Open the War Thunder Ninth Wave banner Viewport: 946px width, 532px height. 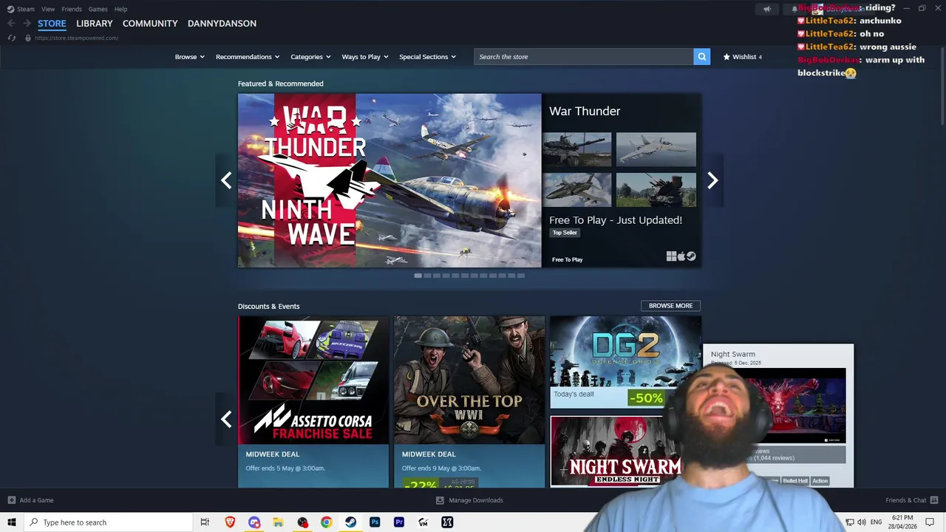tap(389, 180)
